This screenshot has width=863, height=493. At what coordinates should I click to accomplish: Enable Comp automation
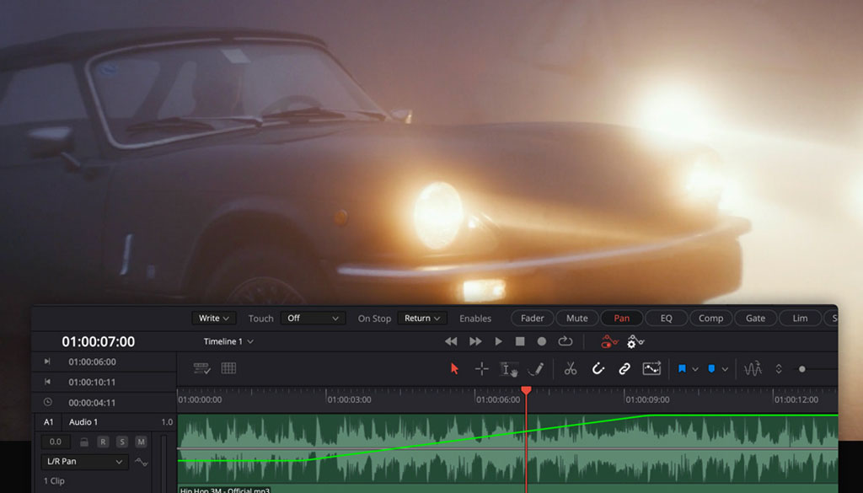click(x=710, y=318)
